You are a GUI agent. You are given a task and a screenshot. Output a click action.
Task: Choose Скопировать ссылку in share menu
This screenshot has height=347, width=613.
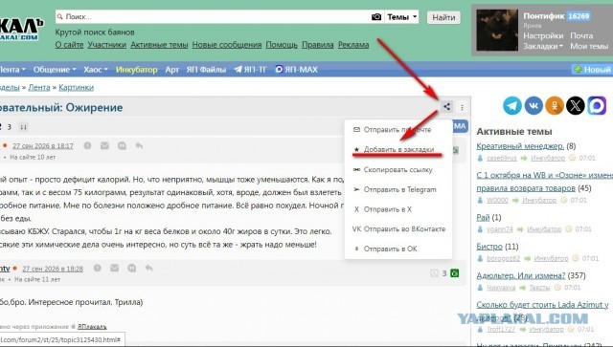click(x=398, y=170)
